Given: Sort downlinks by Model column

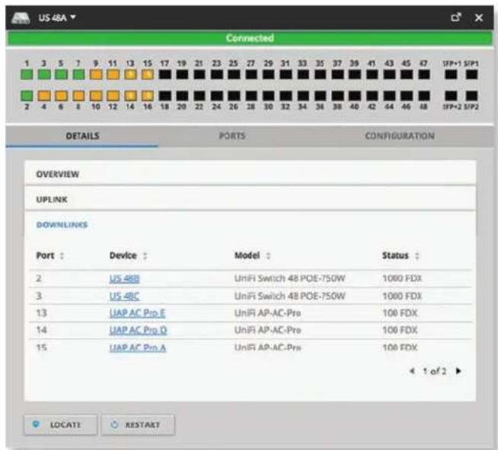Looking at the screenshot, I should pyautogui.click(x=253, y=255).
